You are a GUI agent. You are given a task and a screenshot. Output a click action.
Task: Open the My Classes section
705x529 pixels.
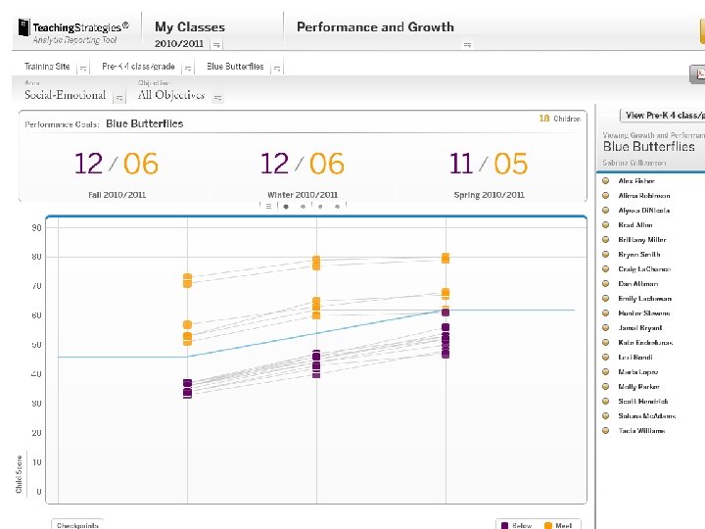[190, 27]
